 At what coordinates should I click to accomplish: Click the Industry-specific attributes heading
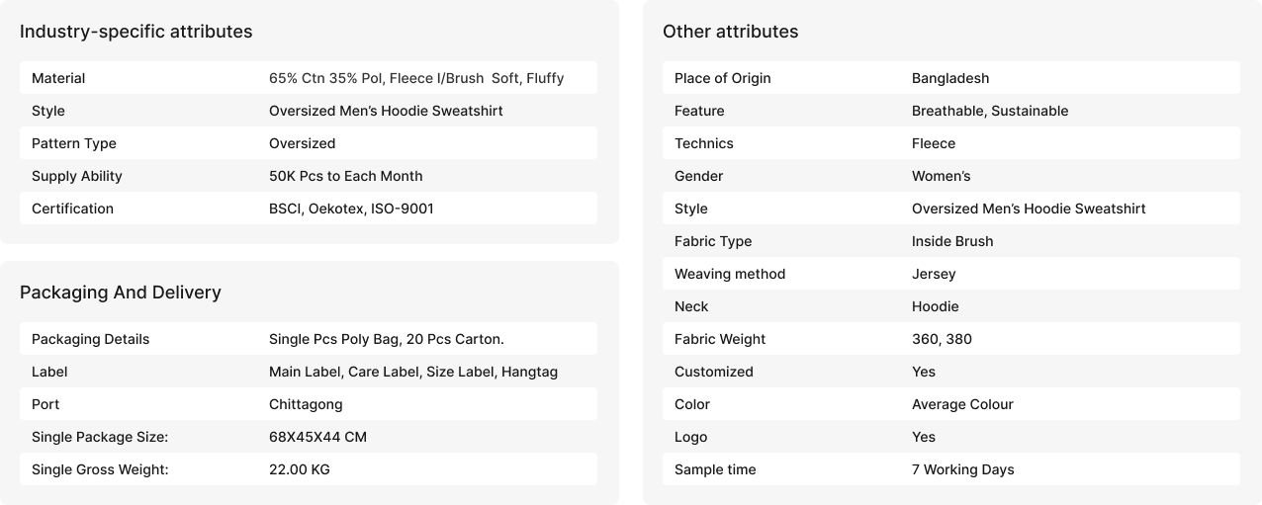(x=135, y=32)
